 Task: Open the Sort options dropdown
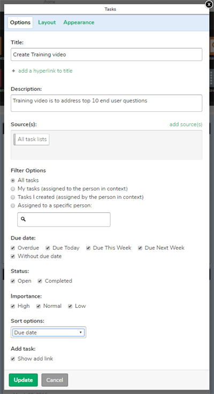(x=48, y=333)
